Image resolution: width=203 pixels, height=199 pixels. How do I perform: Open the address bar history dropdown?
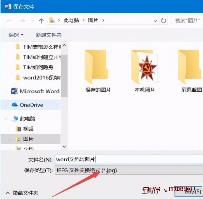pyautogui.click(x=156, y=21)
